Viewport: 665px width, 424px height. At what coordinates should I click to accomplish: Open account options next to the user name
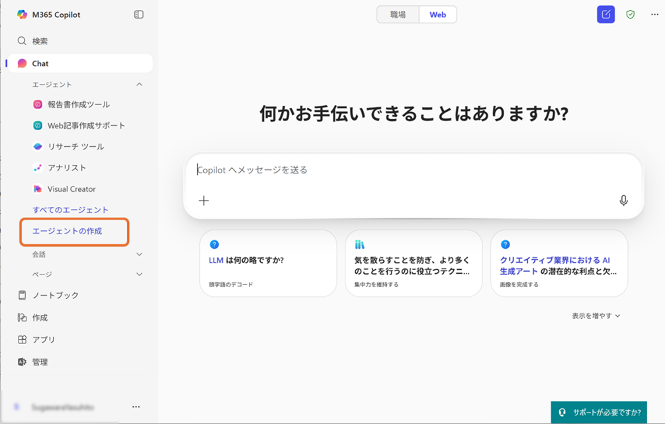click(x=136, y=407)
